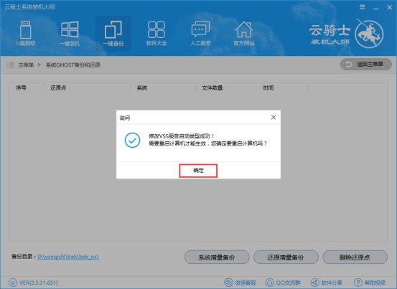The height and width of the screenshot is (289, 397).
Task: Click 删除还原点 button
Action: [355, 257]
